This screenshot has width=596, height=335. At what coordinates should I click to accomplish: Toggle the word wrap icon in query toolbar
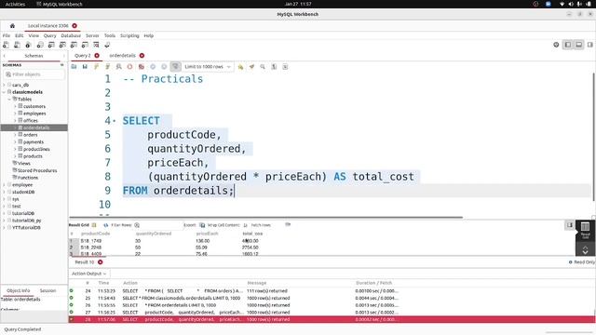[x=285, y=66]
